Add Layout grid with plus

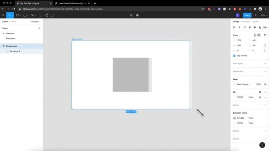pos(265,71)
